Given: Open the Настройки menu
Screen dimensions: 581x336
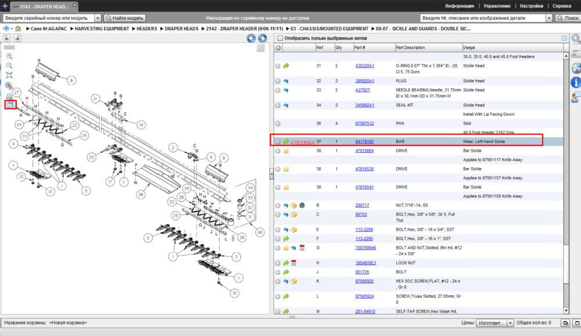Looking at the screenshot, I should pyautogui.click(x=532, y=6).
